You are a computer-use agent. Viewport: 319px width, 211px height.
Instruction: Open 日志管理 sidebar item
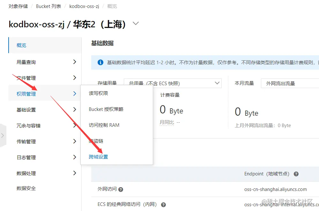pyautogui.click(x=26, y=157)
